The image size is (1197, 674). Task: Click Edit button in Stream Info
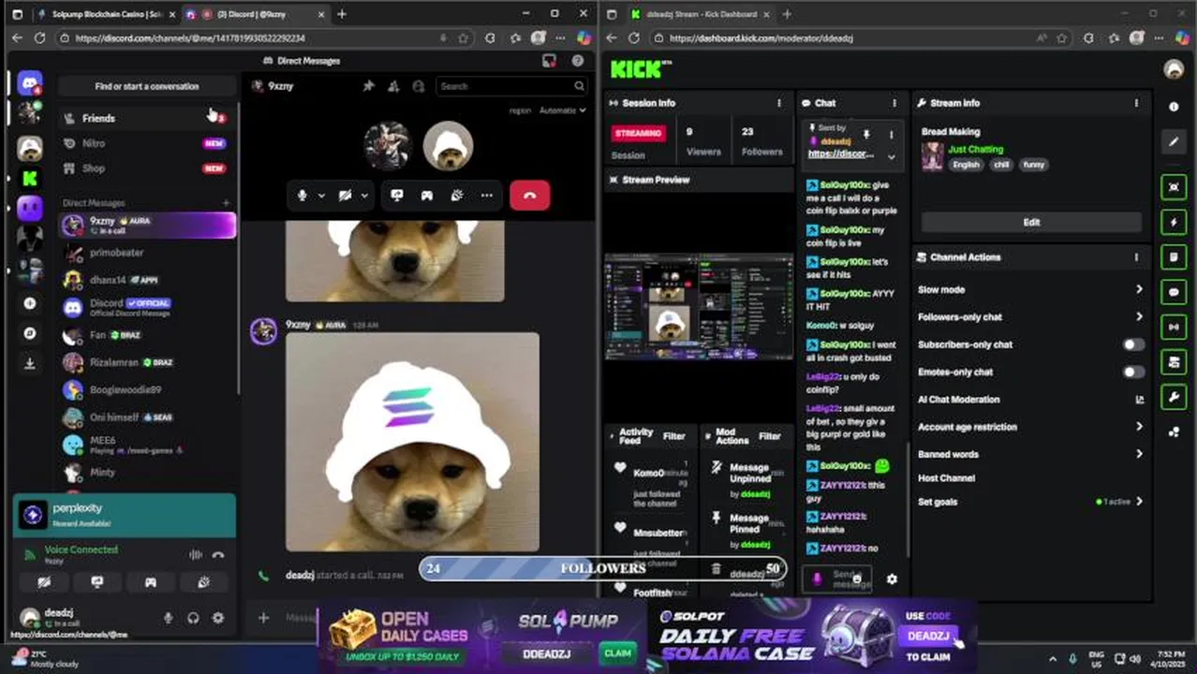1031,222
